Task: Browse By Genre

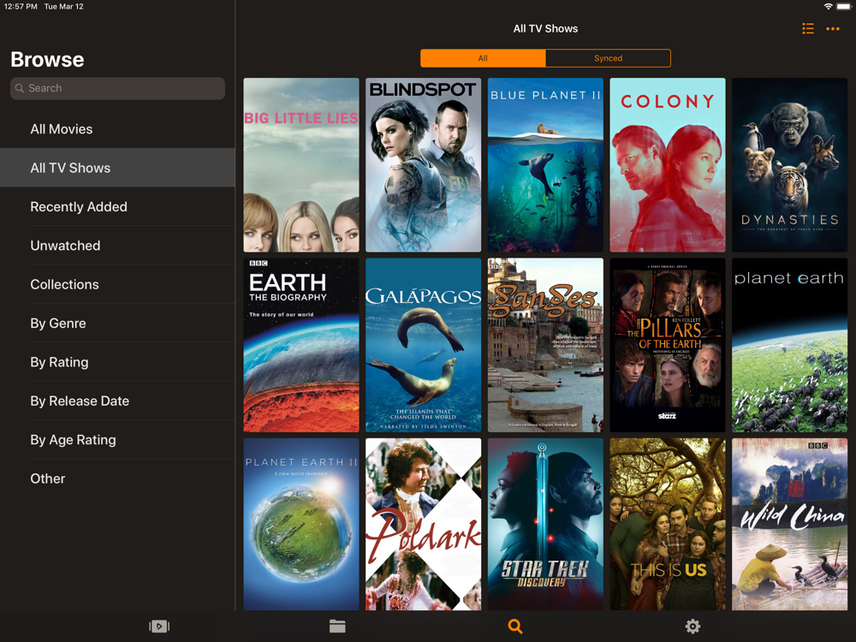Action: coord(117,324)
